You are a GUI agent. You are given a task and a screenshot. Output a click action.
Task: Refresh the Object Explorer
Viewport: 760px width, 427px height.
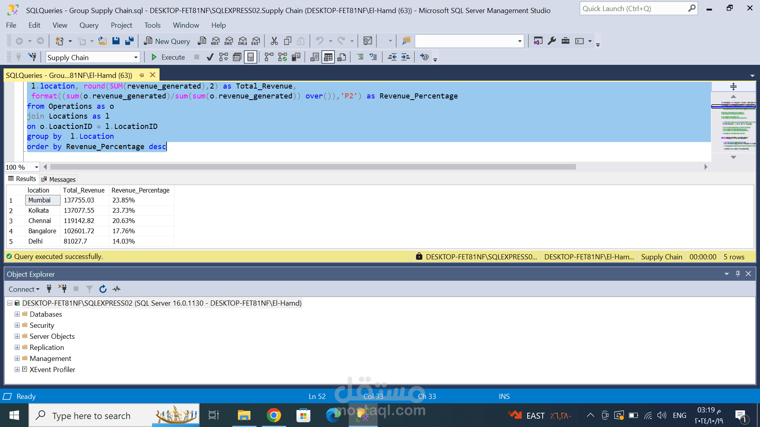pyautogui.click(x=103, y=289)
